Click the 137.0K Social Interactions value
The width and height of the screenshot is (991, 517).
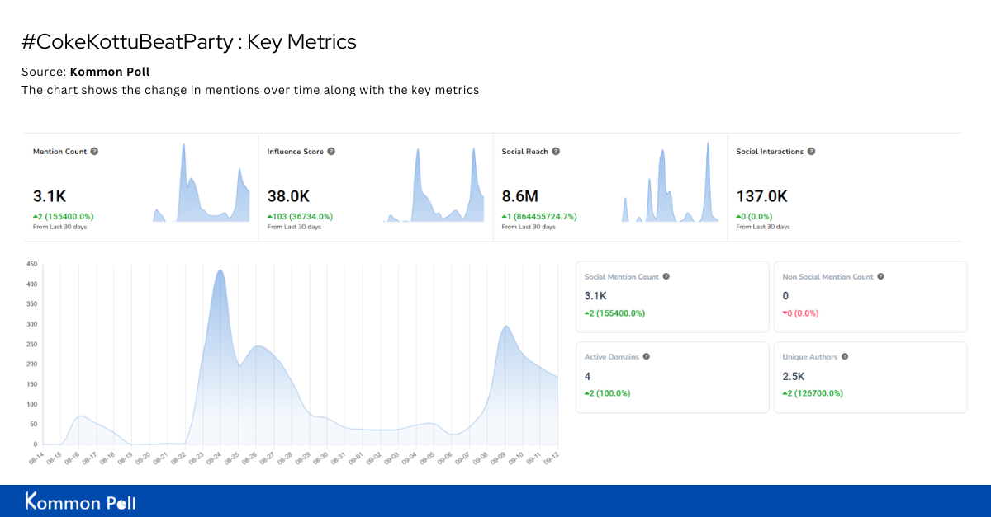761,196
